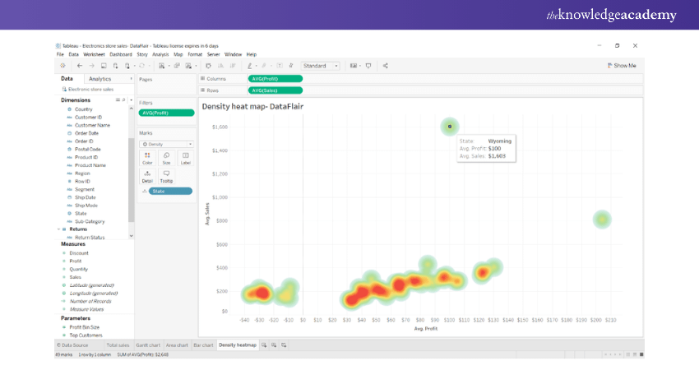Switch to the Analytics pane tab
The image size is (699, 370).
coord(100,78)
